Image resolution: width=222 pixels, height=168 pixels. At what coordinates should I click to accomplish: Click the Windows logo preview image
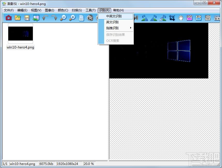point(159,51)
